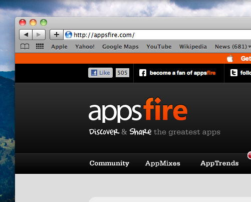This screenshot has height=202, width=251.
Task: Click the URL field showing appsfire.com
Action: click(157, 35)
